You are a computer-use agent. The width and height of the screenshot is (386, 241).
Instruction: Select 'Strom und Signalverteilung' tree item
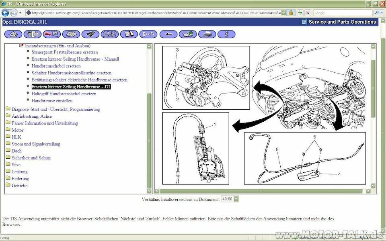(x=36, y=144)
